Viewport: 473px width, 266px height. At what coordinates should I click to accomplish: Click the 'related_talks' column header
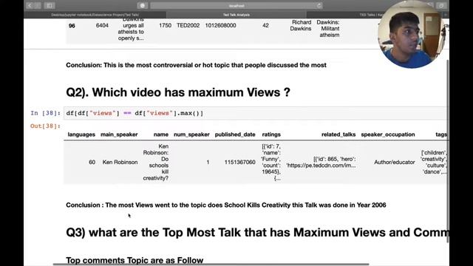338,134
